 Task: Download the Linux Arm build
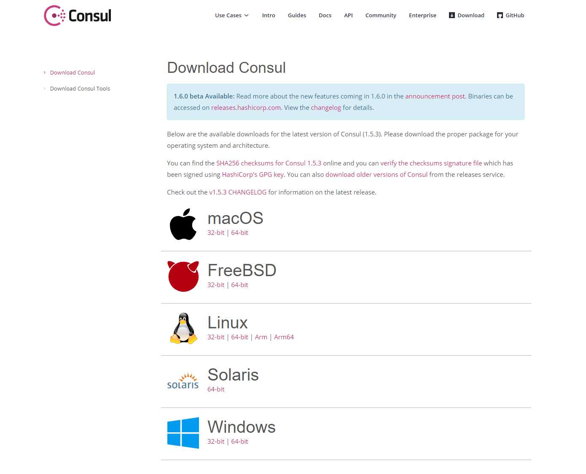click(x=261, y=337)
